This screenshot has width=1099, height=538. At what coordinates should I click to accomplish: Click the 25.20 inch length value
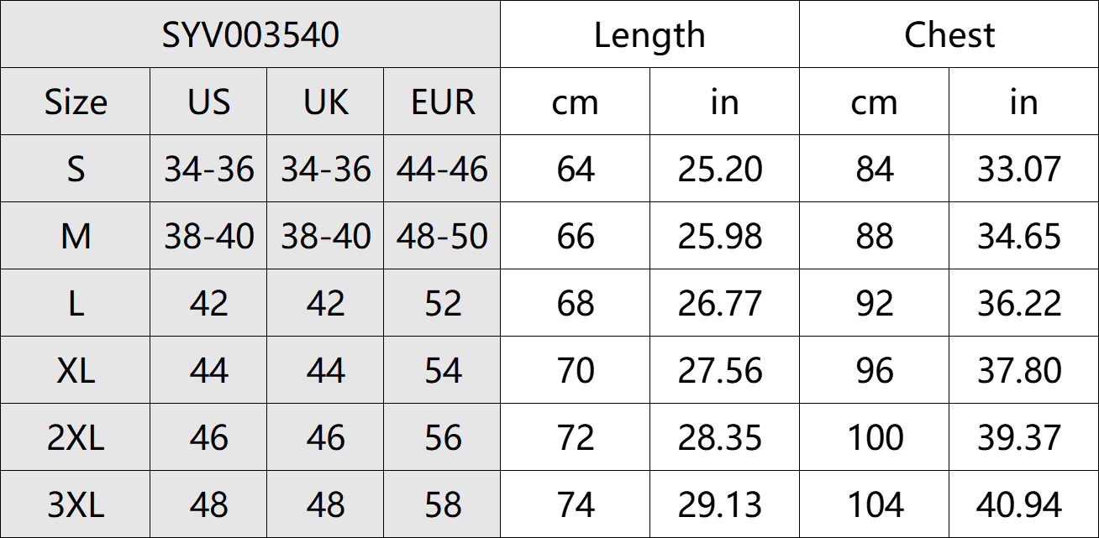click(720, 170)
